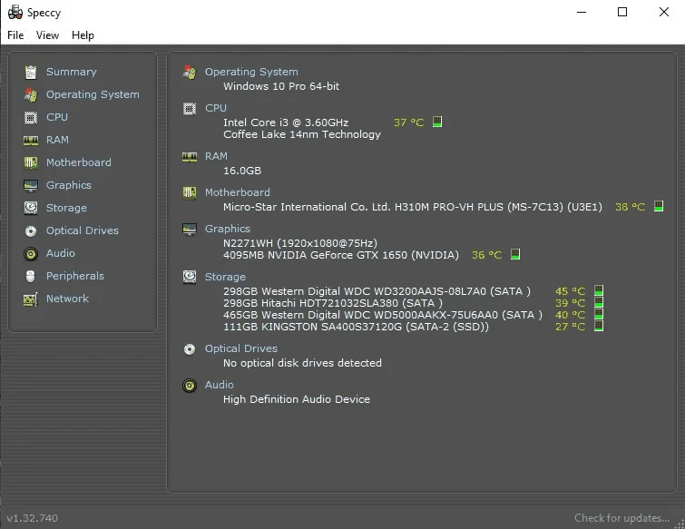Click the GPU temperature gauge beside 36 °C

pyautogui.click(x=515, y=254)
